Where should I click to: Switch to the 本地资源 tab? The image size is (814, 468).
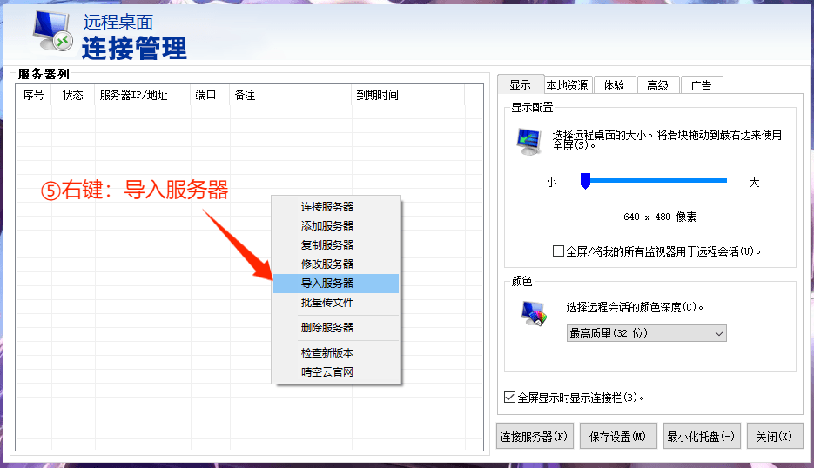568,85
